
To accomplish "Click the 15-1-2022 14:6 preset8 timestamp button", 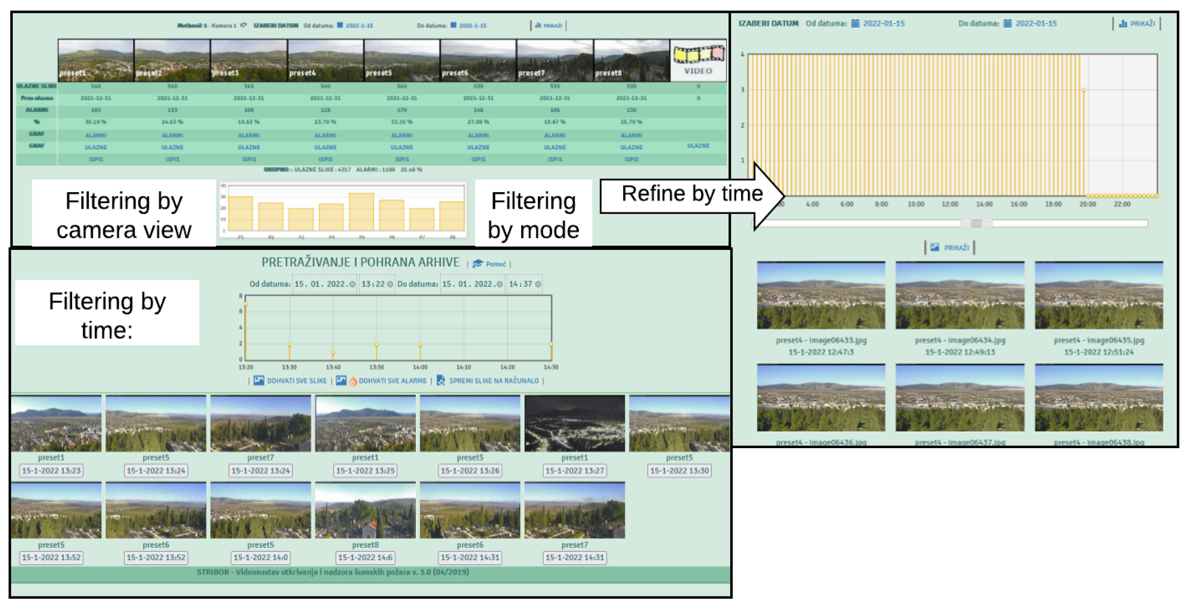I will (x=365, y=557).
